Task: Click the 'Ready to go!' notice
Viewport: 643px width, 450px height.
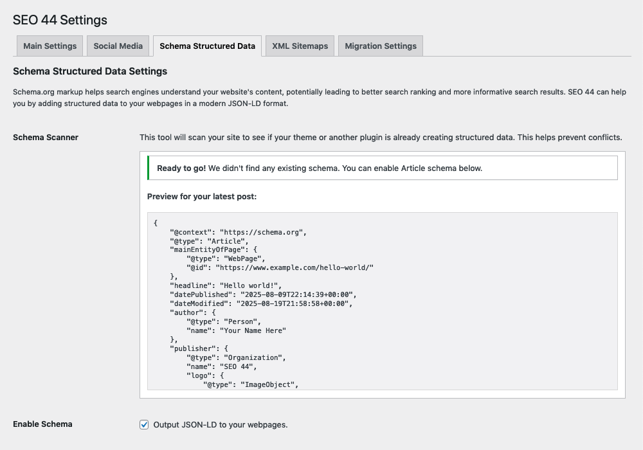Action: pos(382,168)
